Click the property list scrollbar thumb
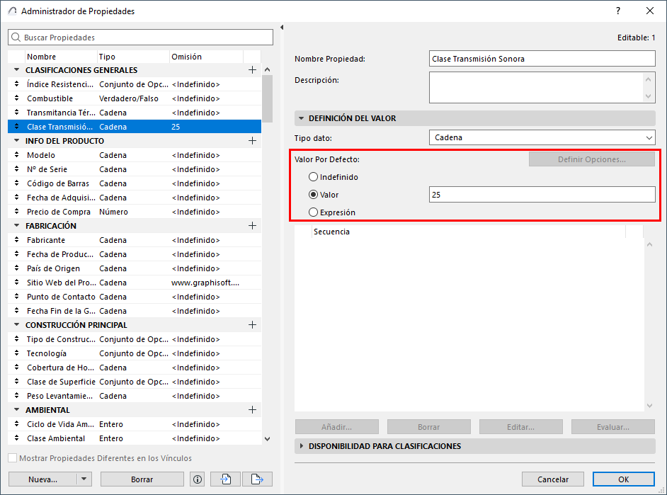Image resolution: width=667 pixels, height=495 pixels. click(x=267, y=98)
